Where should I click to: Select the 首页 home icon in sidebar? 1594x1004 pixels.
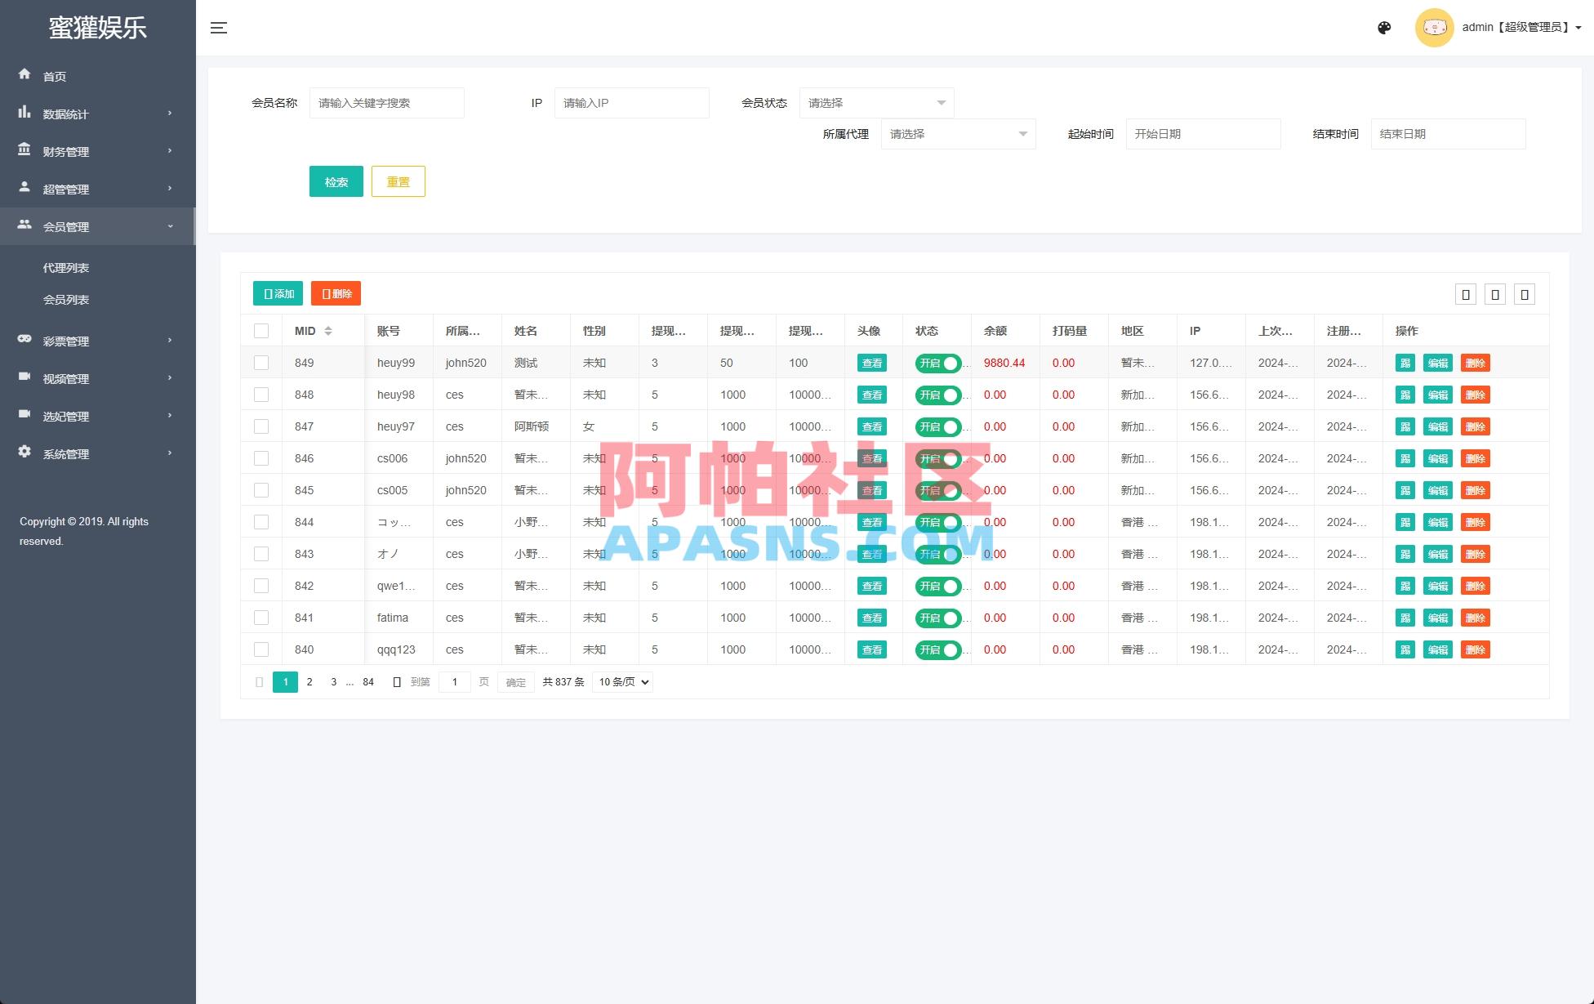coord(24,75)
